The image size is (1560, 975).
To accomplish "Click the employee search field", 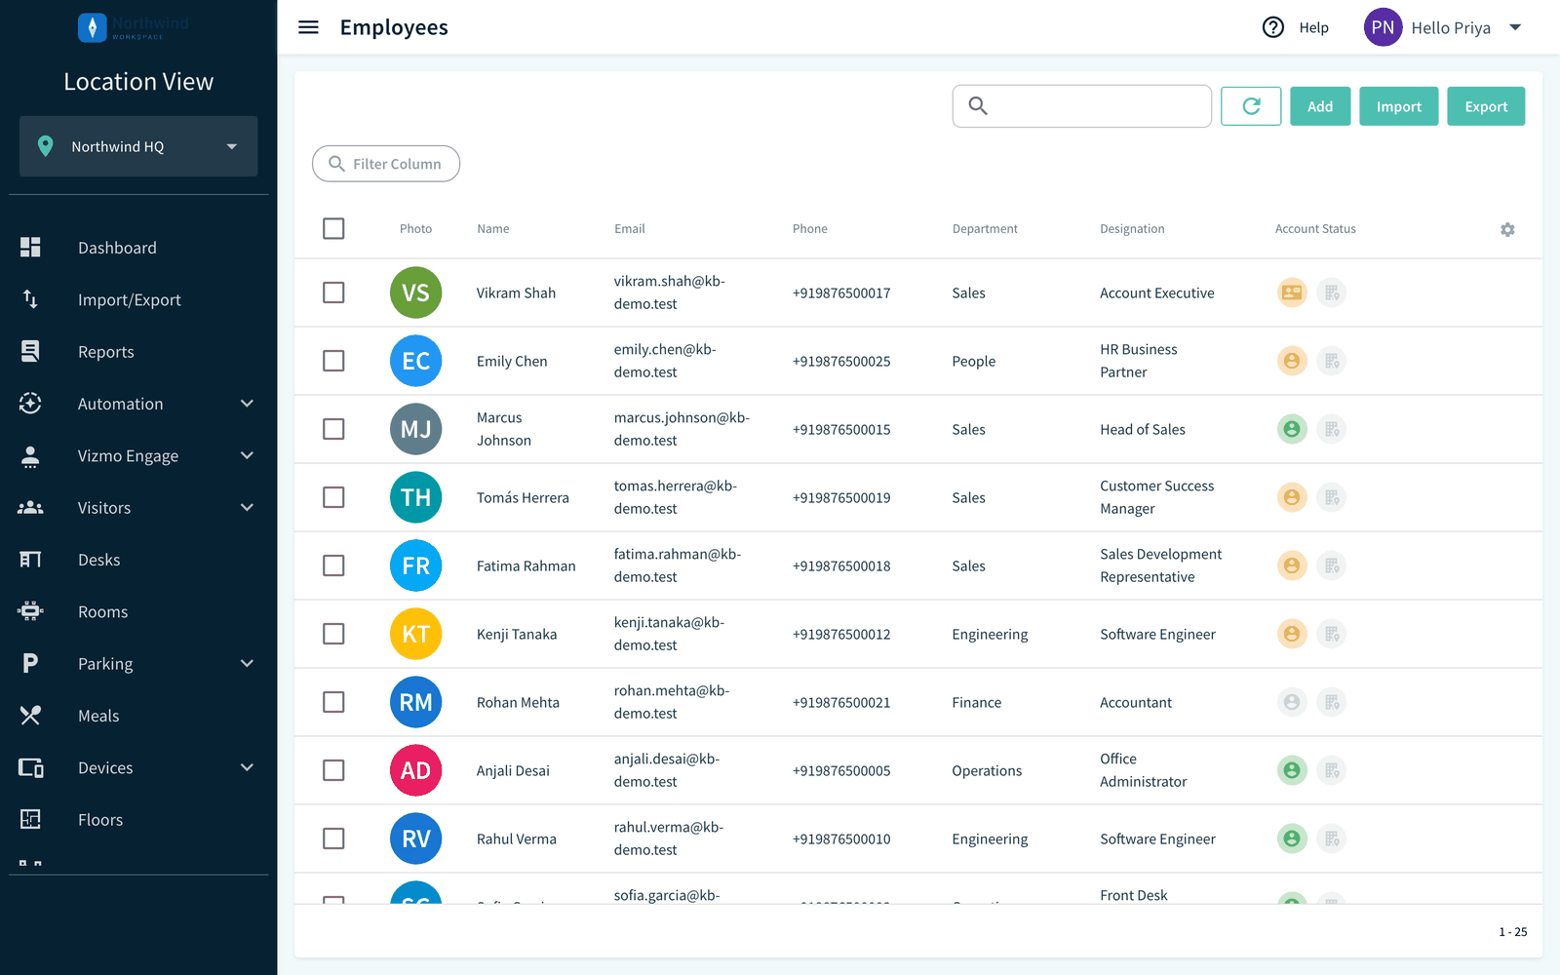I will tap(1082, 106).
